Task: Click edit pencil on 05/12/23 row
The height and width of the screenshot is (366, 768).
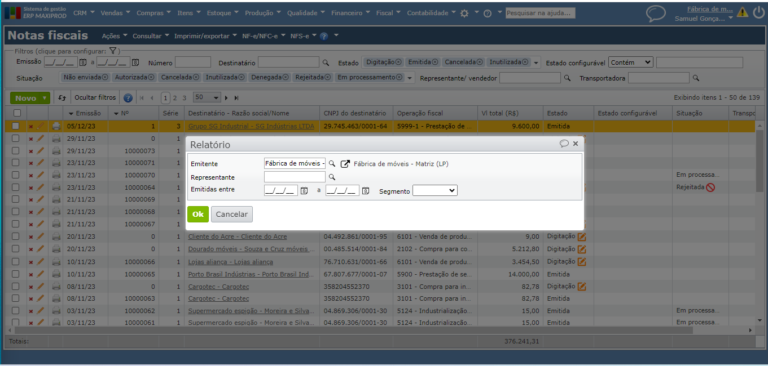Action: coord(41,126)
